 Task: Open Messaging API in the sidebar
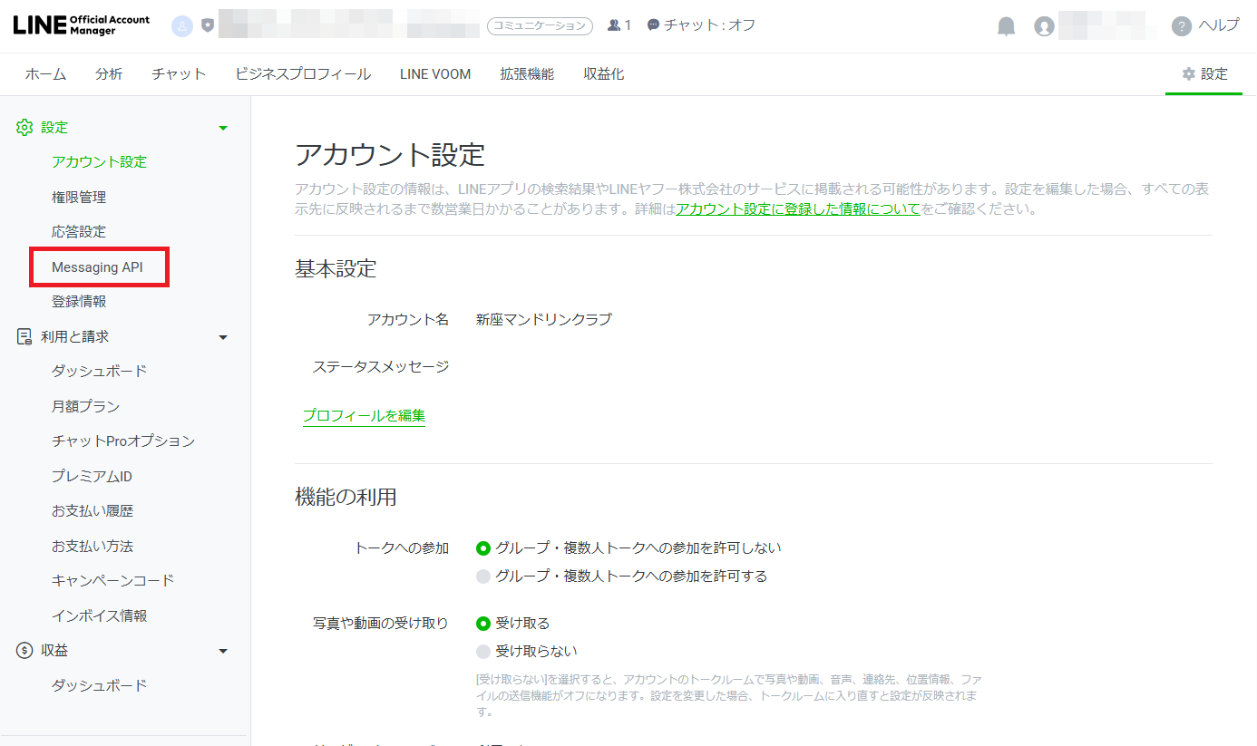coord(97,267)
